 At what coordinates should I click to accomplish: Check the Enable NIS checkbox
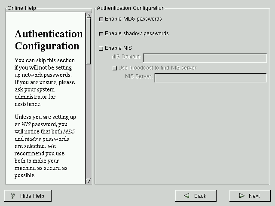pyautogui.click(x=101, y=48)
